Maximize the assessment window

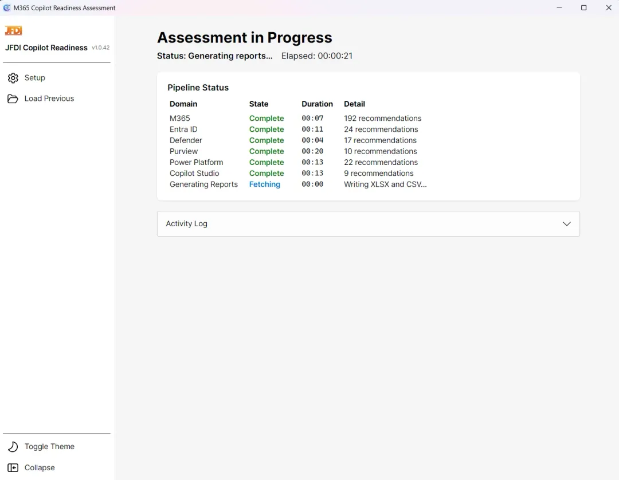tap(583, 7)
